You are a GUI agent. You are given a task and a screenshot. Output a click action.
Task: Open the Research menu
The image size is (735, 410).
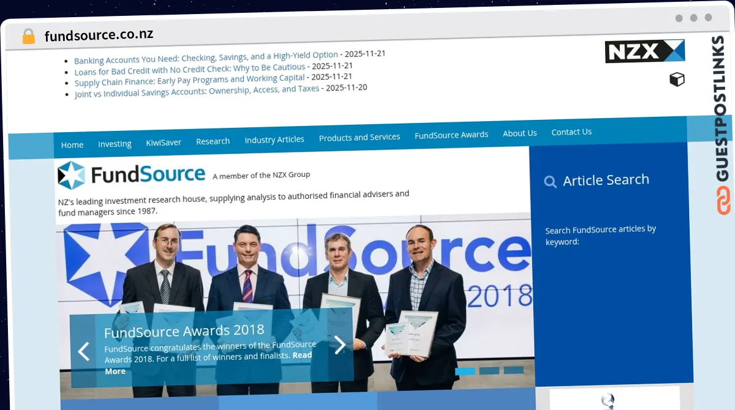coord(213,141)
